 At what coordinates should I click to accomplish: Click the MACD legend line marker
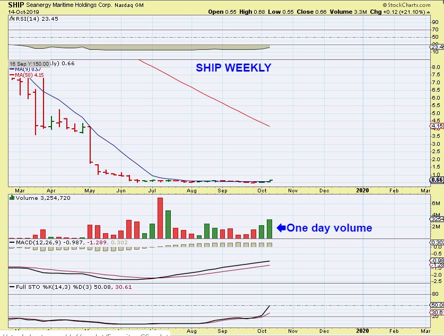(12, 242)
